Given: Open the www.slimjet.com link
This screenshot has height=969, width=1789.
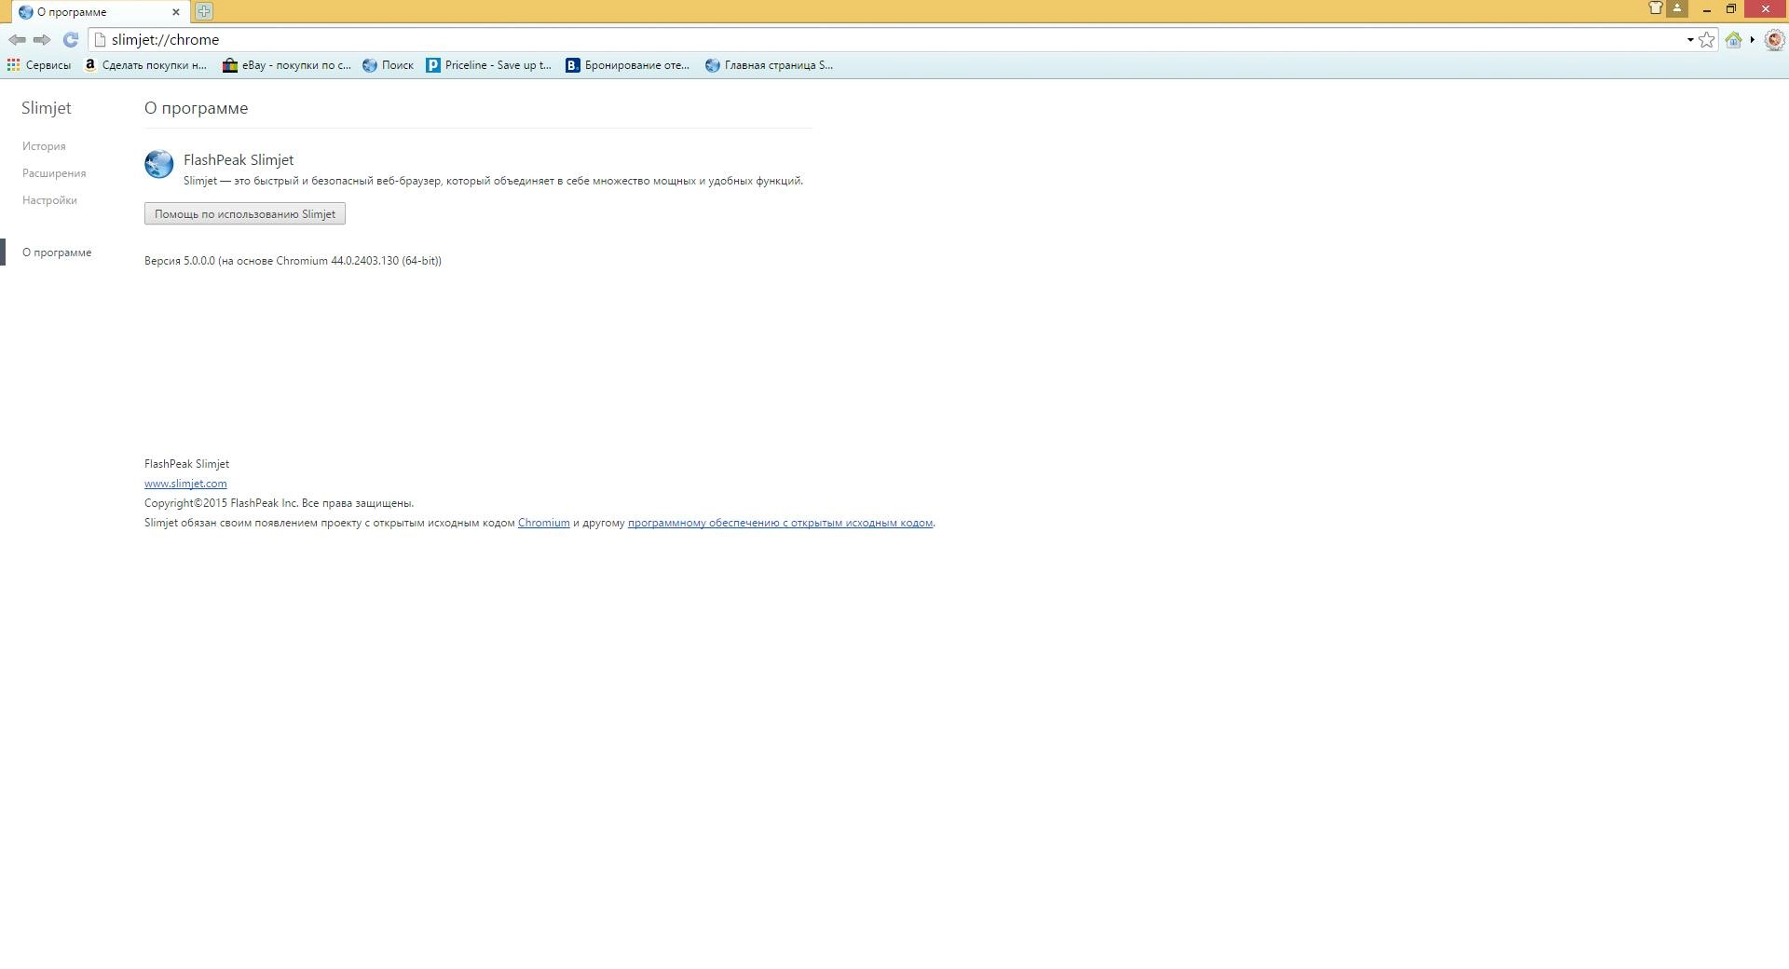Looking at the screenshot, I should coord(185,484).
